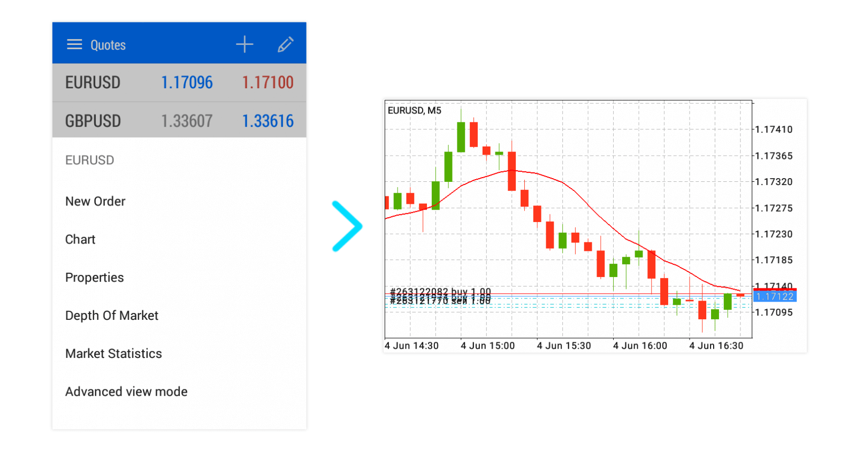Image resolution: width=856 pixels, height=452 pixels.
Task: Click the EURUSD, M5 chart label
Action: tap(415, 110)
